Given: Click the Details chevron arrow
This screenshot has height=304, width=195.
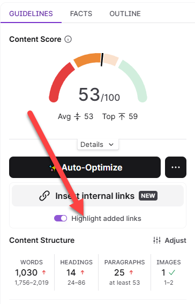Looking at the screenshot, I should point(111,145).
